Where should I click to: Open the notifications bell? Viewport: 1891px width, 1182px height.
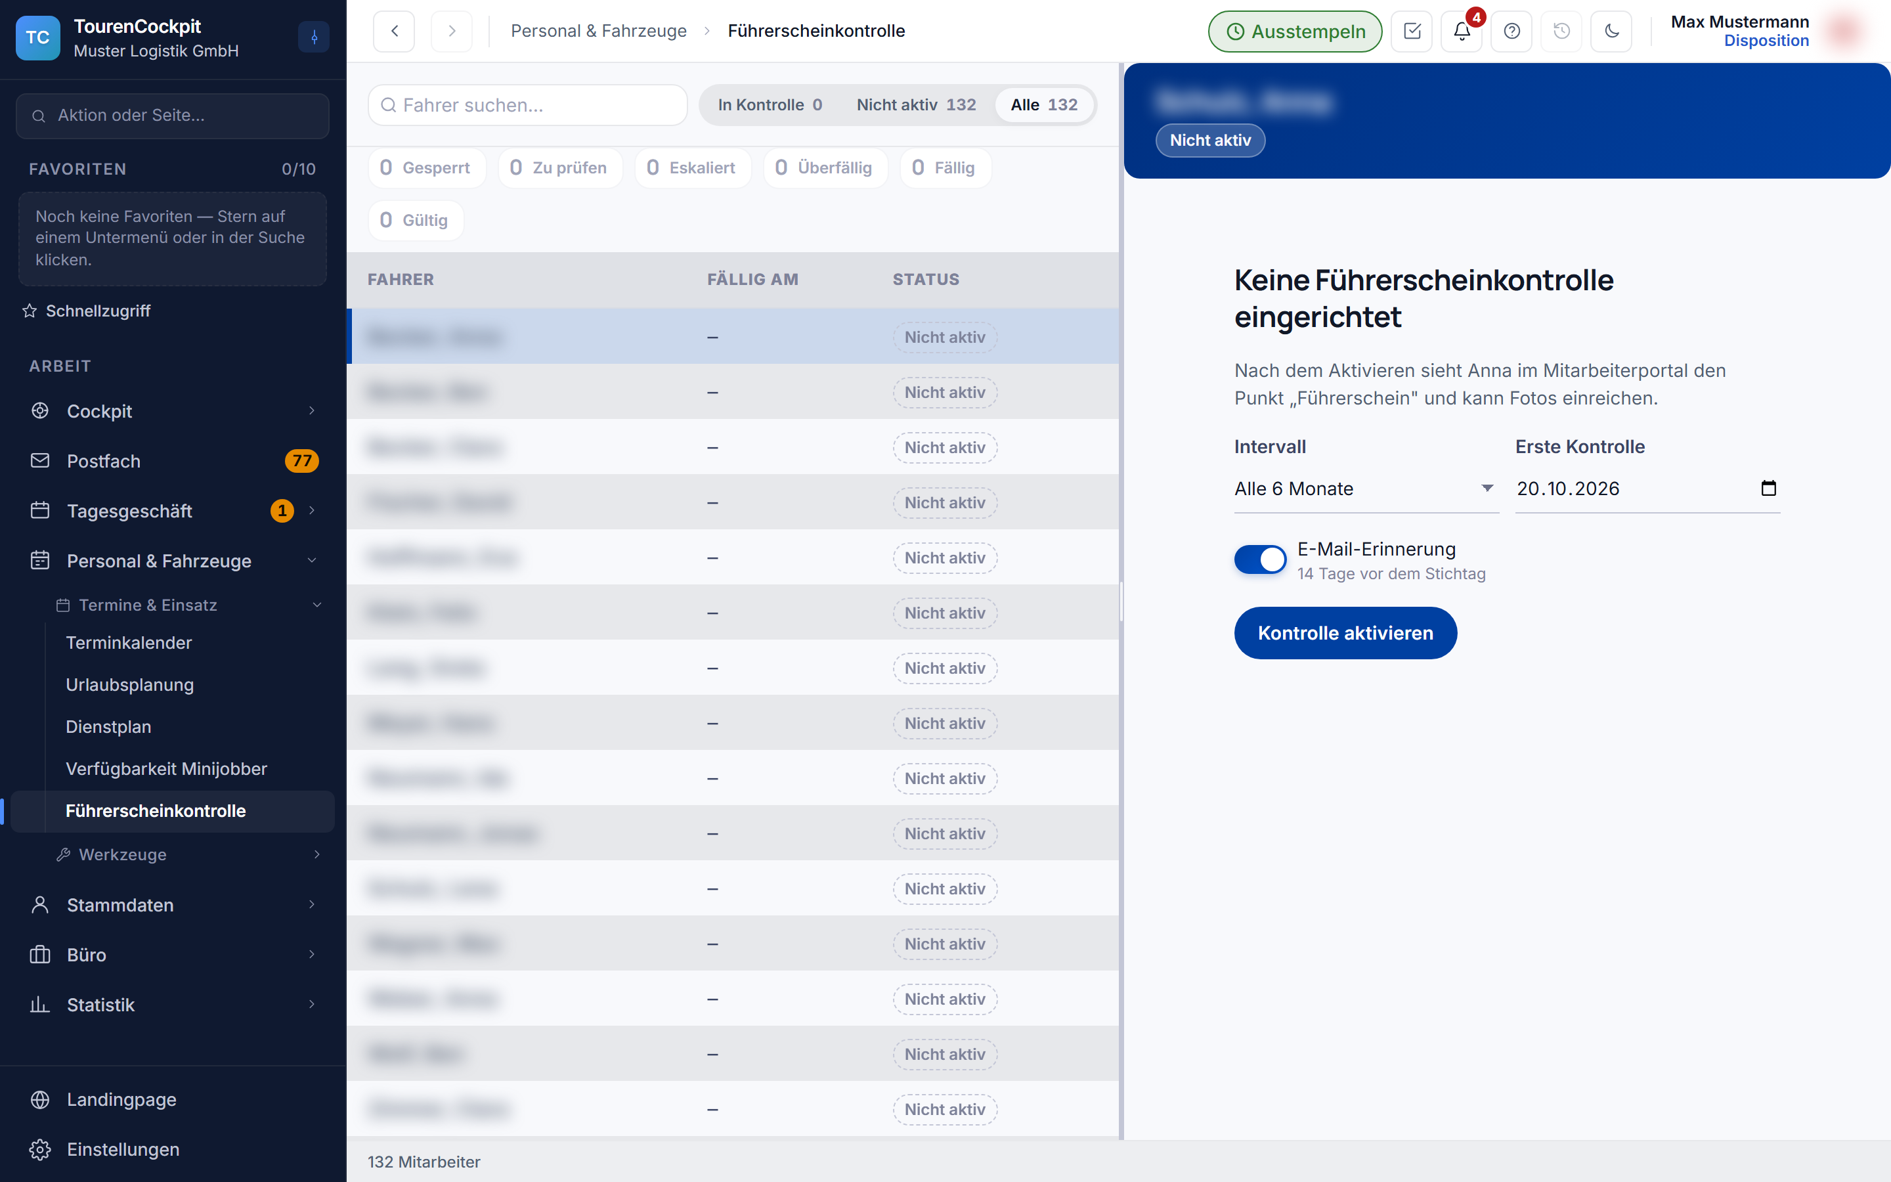click(x=1461, y=32)
